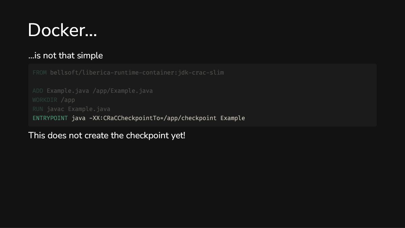Click the ADD instruction keyword
The width and height of the screenshot is (405, 228).
(38, 91)
